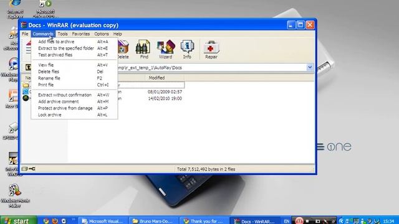Switch to Thank you for taskbar window

[204, 221]
